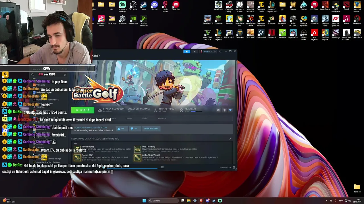Open File Explorer from the taskbar
Screen dimensions: 364x204
(x=189, y=201)
